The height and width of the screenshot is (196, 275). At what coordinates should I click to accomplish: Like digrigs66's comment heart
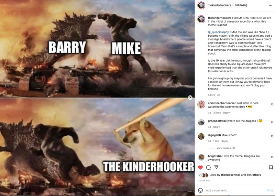[x=272, y=136]
